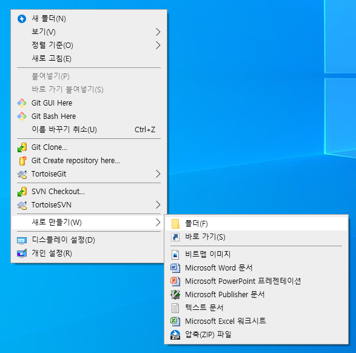Click the shortcut arrow icon for 바로 가기
Screen dimensions: 356x353
tap(175, 237)
